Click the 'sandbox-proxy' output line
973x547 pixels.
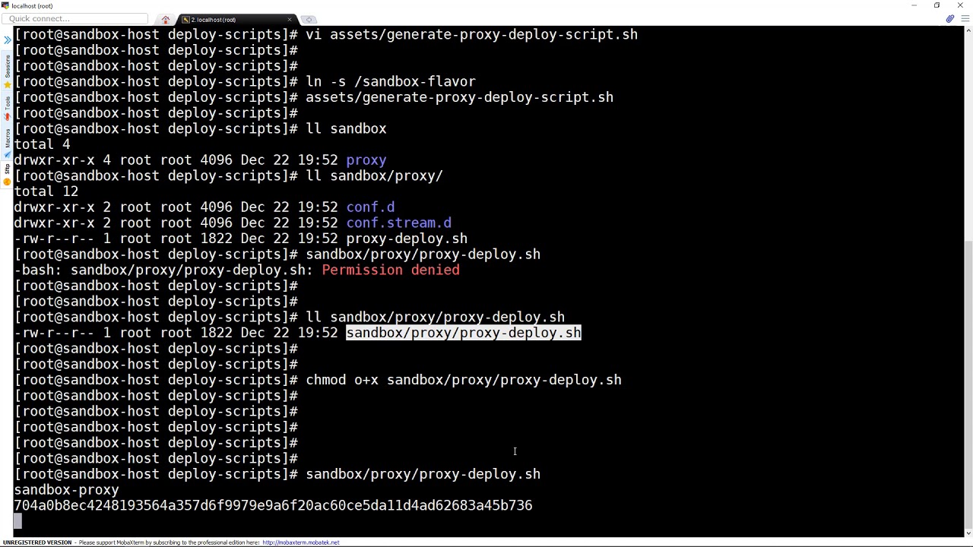coord(67,490)
